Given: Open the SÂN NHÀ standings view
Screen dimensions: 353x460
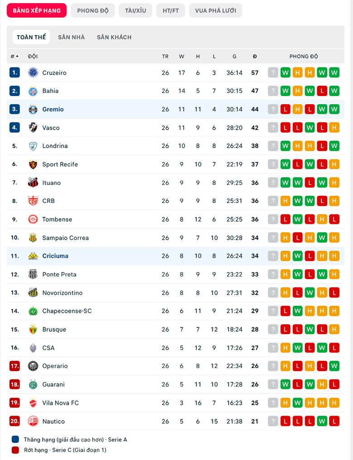Looking at the screenshot, I should (71, 37).
